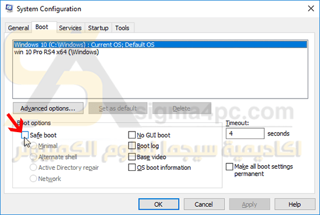Click the Delete boot entry button
The height and width of the screenshot is (215, 320).
(x=182, y=108)
